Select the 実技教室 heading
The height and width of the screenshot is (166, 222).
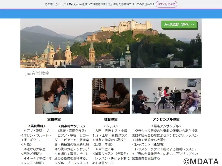(x=54, y=120)
